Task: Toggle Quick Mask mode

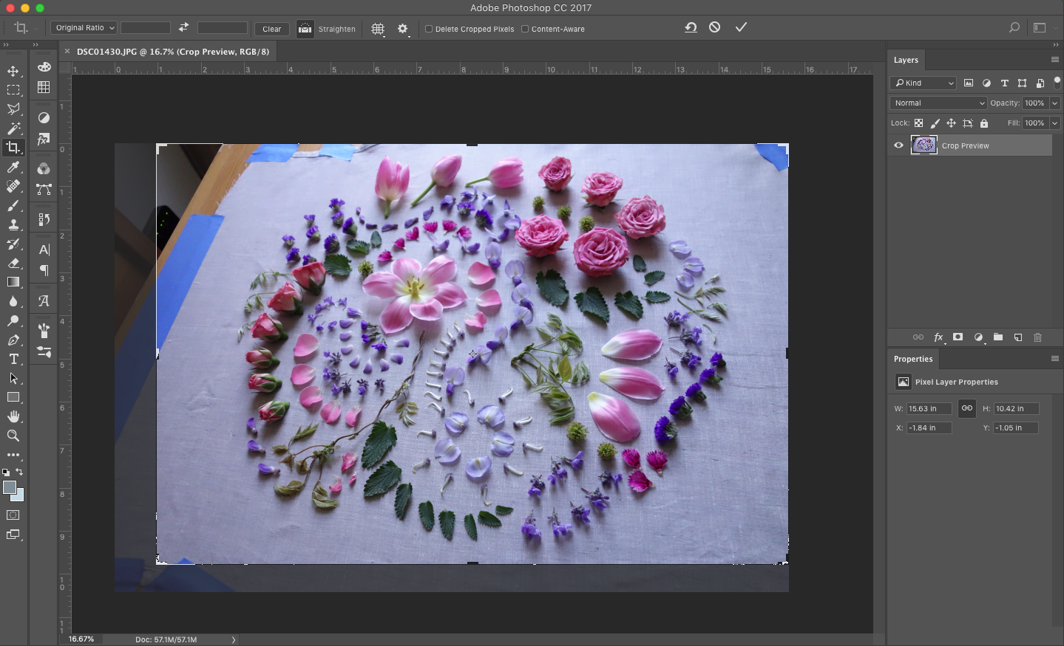Action: [13, 515]
